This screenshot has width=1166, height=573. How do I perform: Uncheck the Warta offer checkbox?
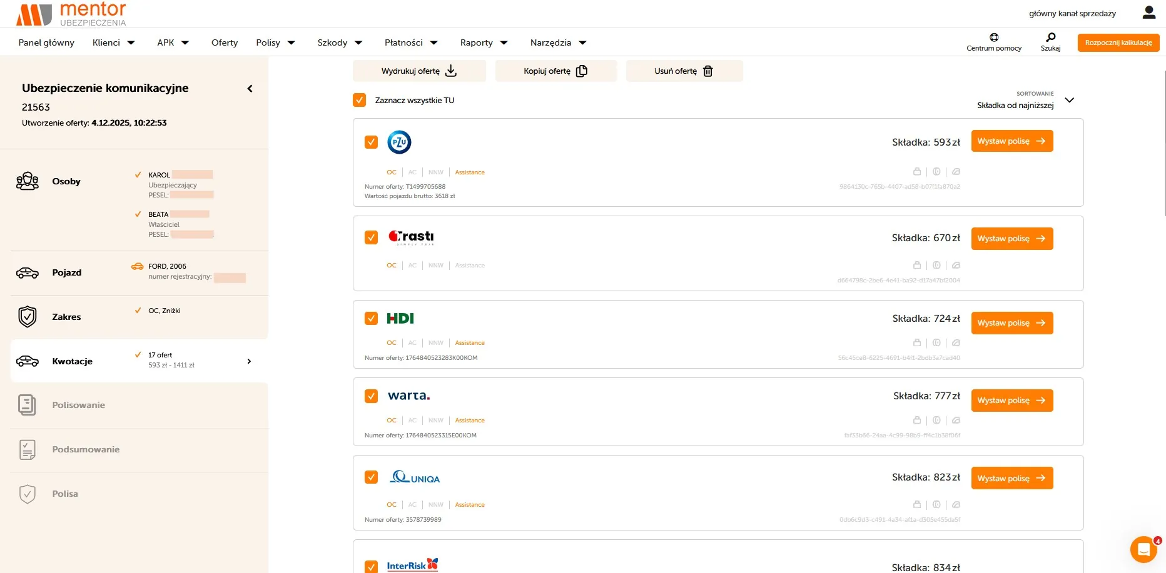pyautogui.click(x=372, y=396)
